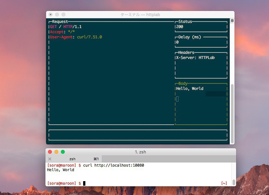Minimize the zsh window with the yellow button
Viewport: 269px width, 195px height.
point(56,152)
